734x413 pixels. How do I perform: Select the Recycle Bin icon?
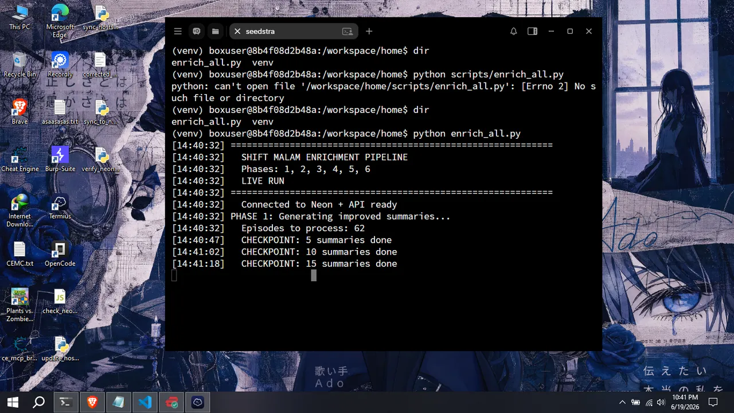19,65
